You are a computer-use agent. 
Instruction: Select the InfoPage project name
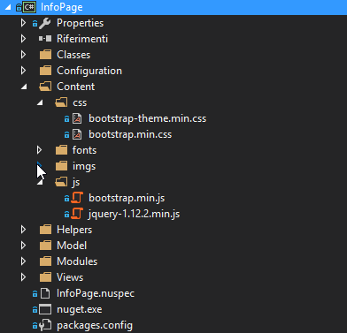62,7
